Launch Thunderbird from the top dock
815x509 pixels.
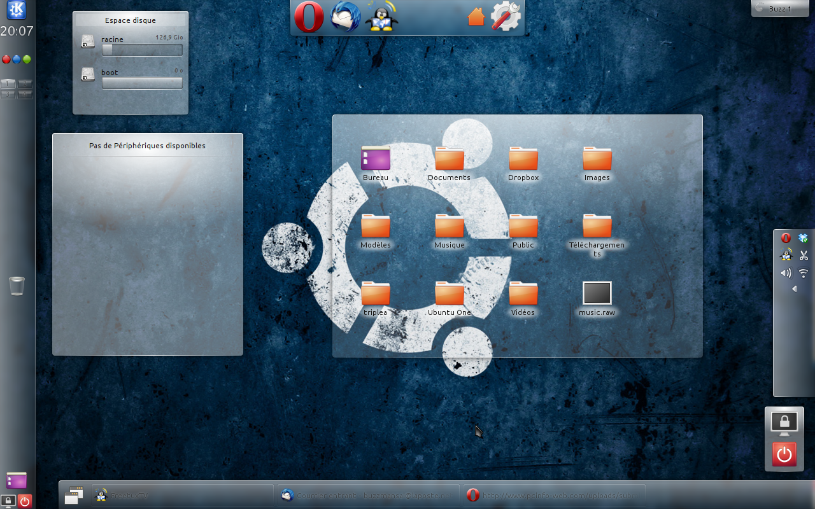point(346,17)
